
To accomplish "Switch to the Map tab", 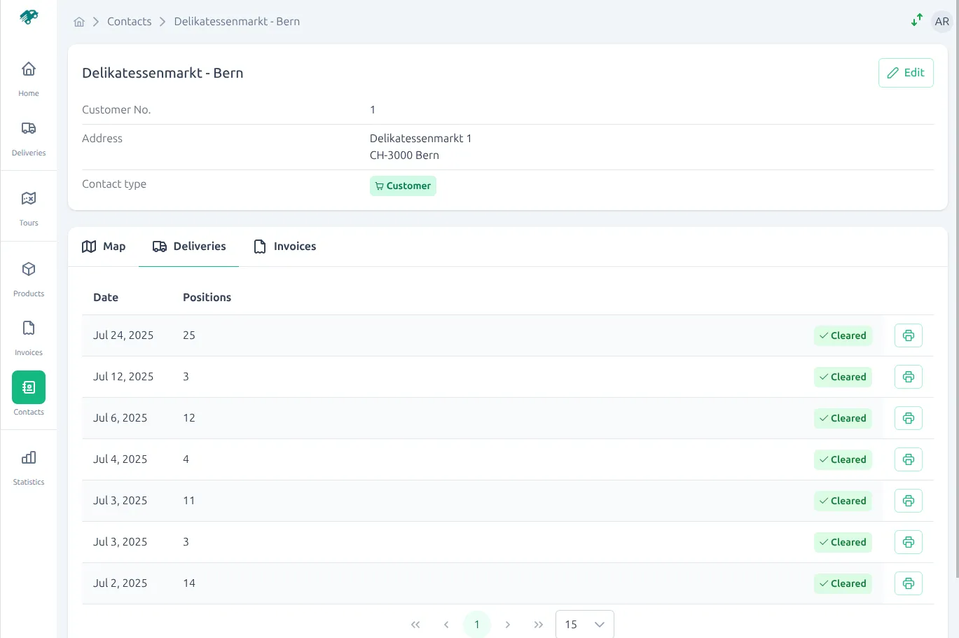I will 103,247.
